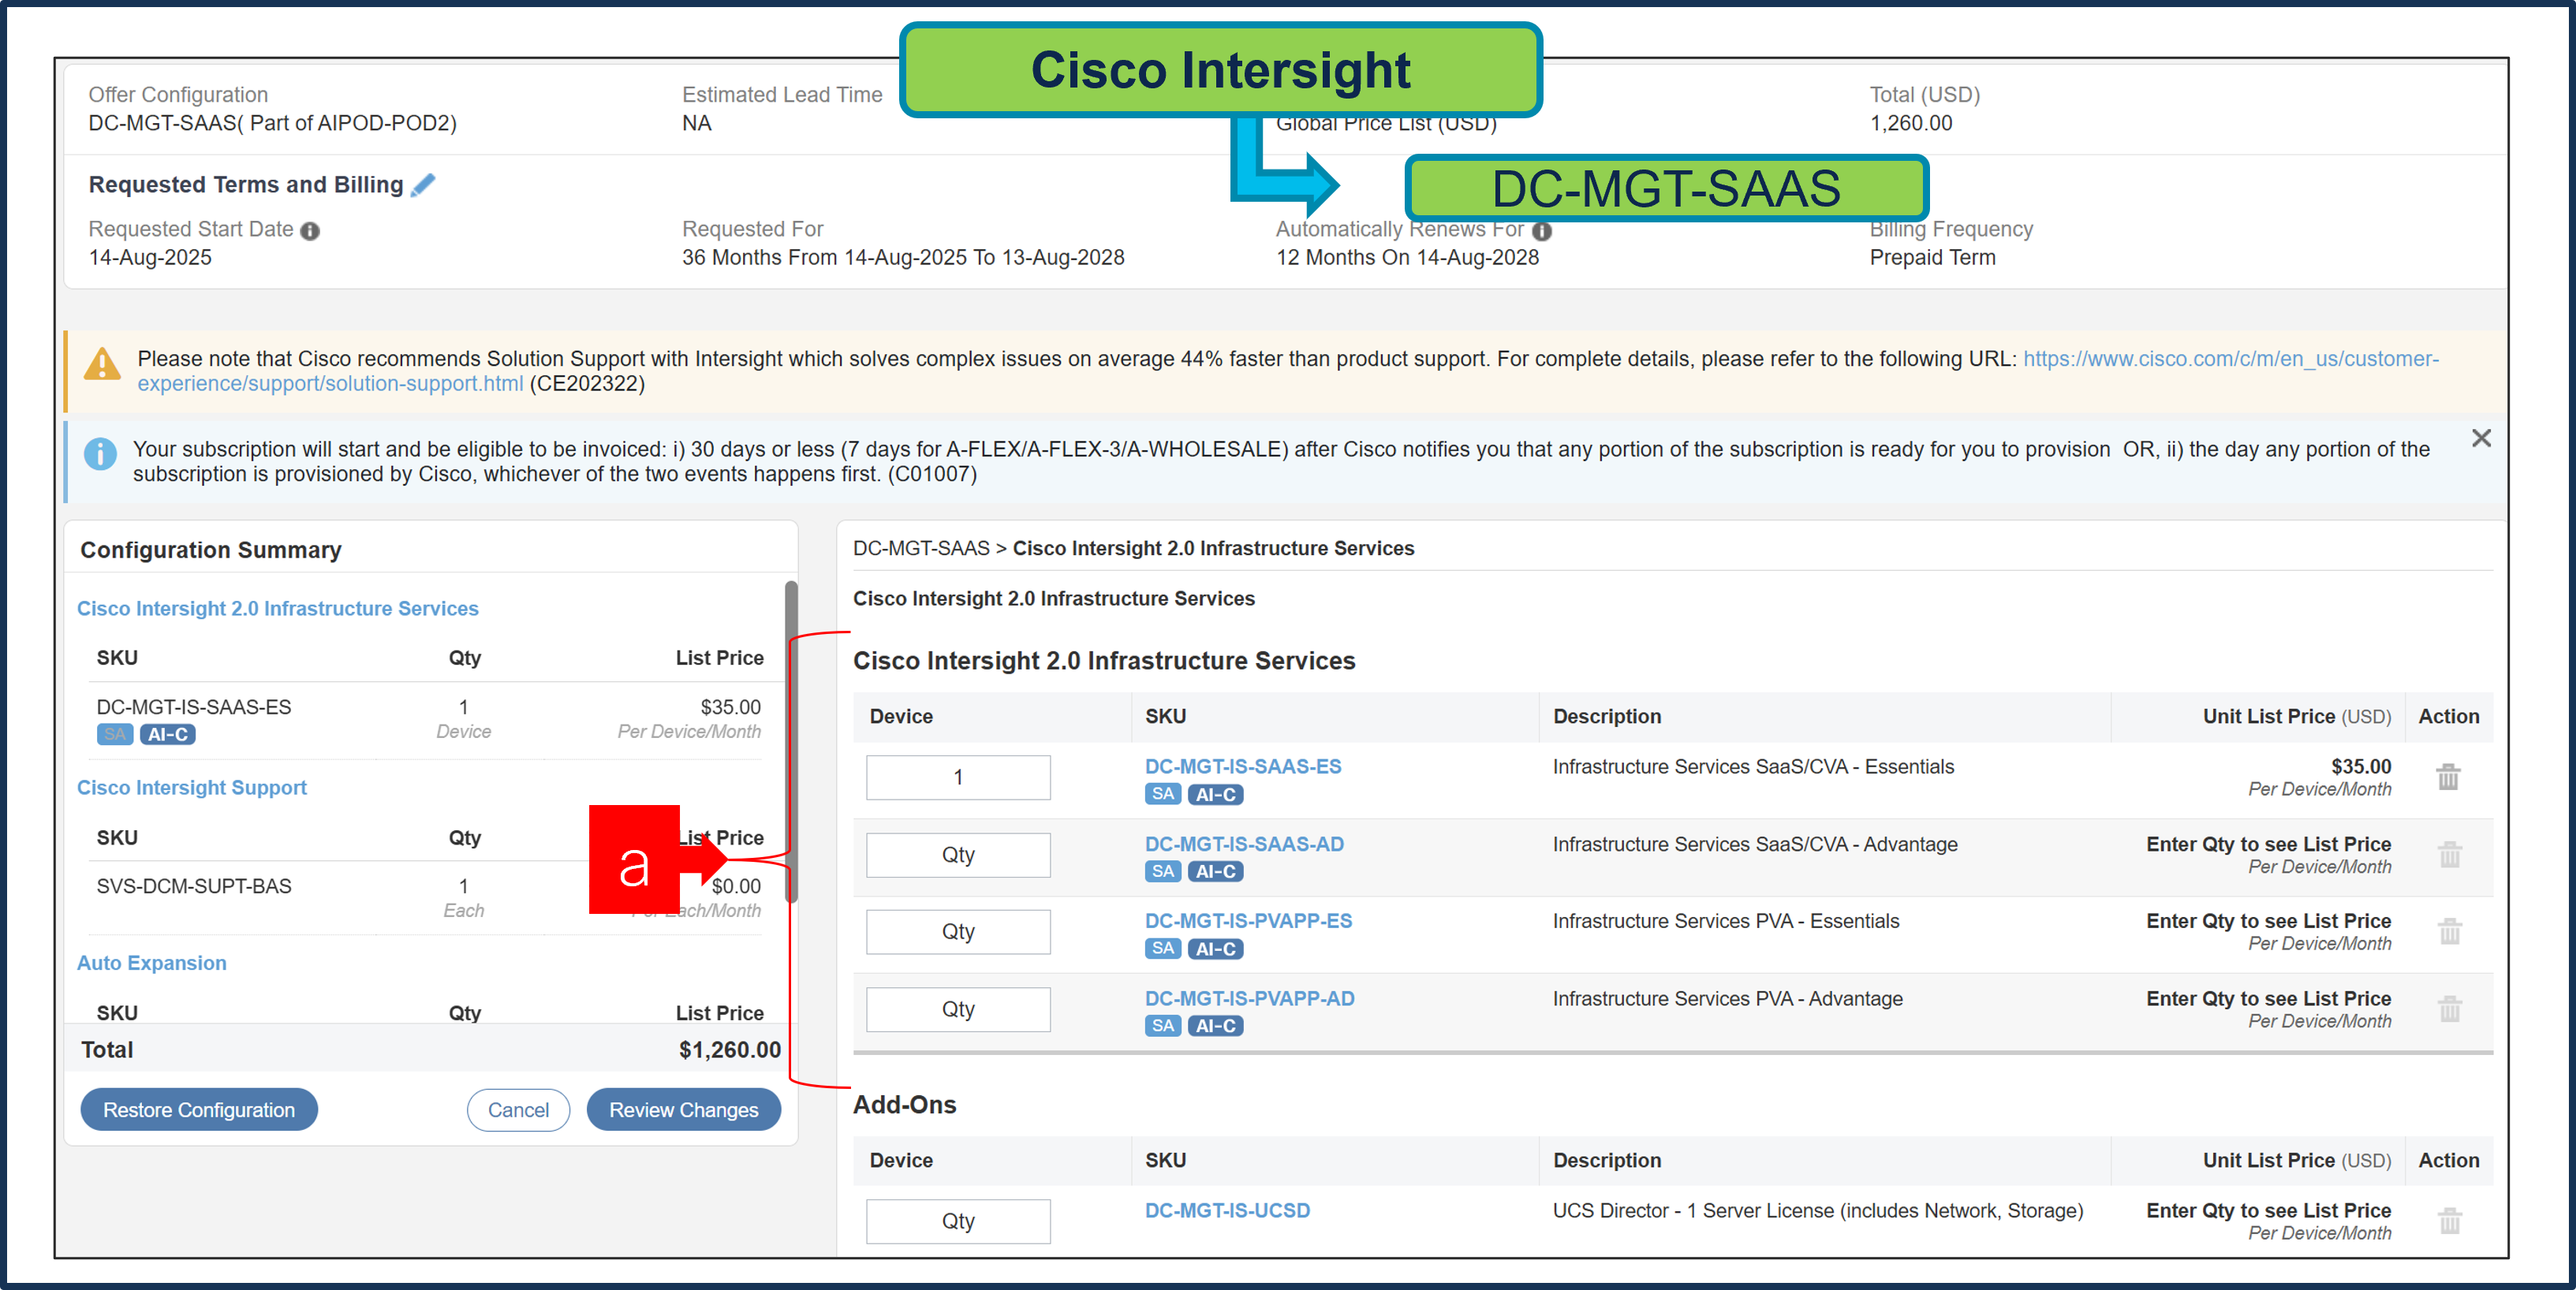Click the warning triangle on the Solution Support notice
Image resolution: width=2576 pixels, height=1290 pixels.
coord(101,364)
